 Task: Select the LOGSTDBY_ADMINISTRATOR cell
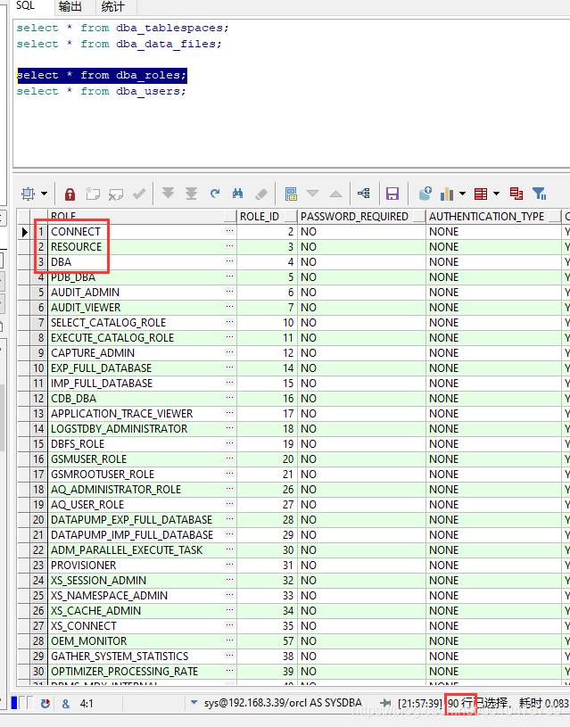[x=142, y=429]
